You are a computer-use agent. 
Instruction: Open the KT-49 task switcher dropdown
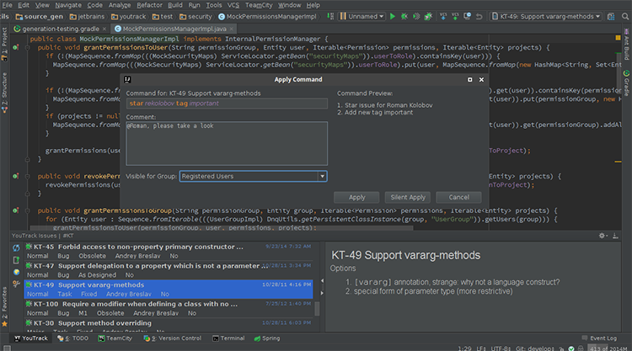point(546,17)
